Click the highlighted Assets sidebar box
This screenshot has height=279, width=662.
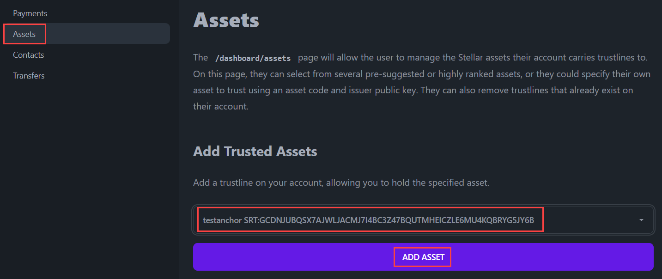(24, 33)
